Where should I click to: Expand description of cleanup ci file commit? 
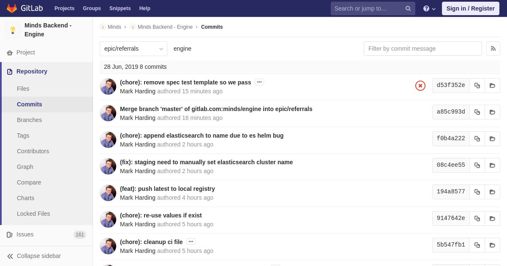[x=191, y=242]
